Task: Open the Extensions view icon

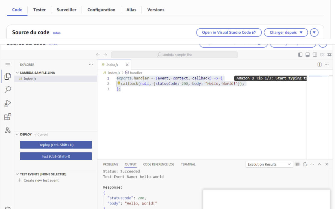Action: 8,117
